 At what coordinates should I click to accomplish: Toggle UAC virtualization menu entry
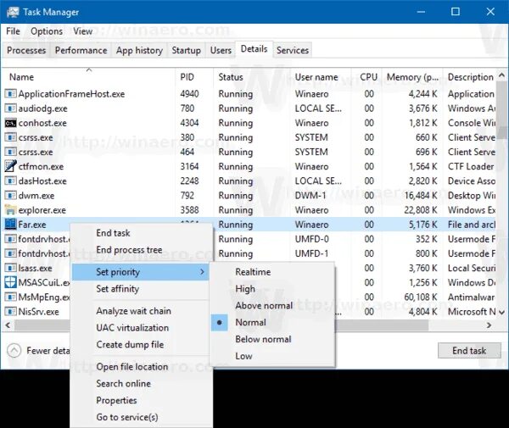click(140, 328)
